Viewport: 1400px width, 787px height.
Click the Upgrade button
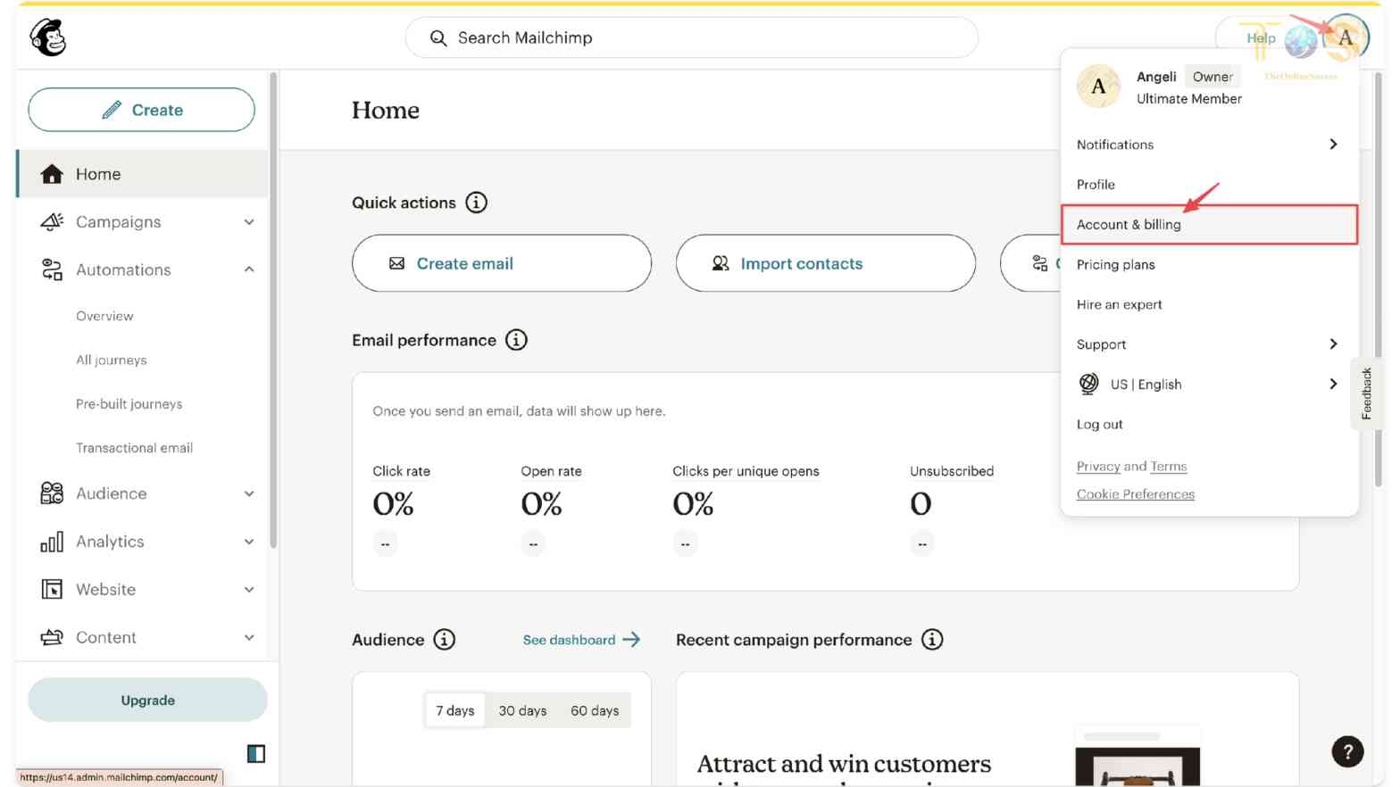(148, 700)
